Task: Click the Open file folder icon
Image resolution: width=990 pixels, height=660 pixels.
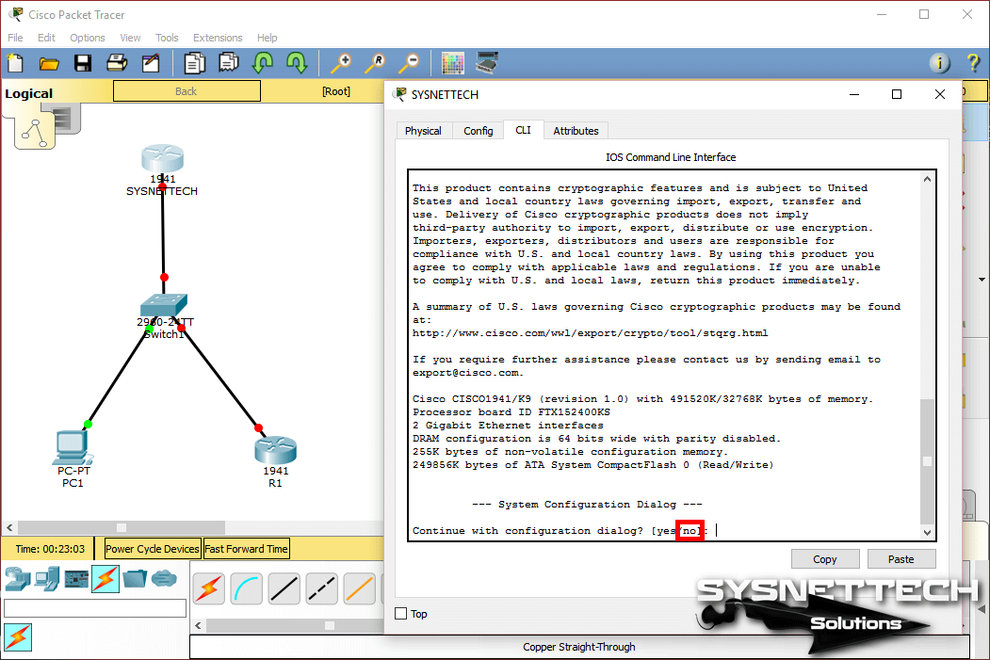Action: [x=49, y=63]
